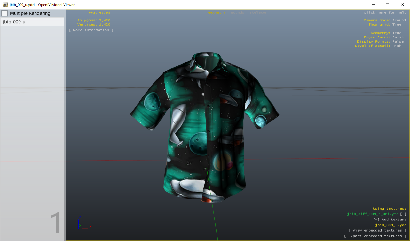Switch to the Skeleton tab
The height and width of the screenshot is (241, 410).
258,13
